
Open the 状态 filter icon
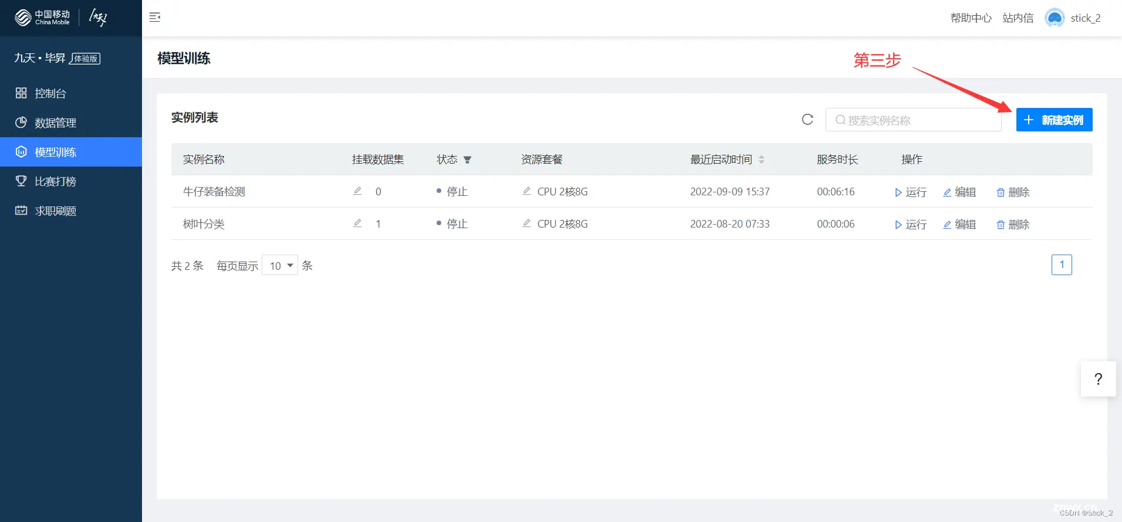click(467, 160)
